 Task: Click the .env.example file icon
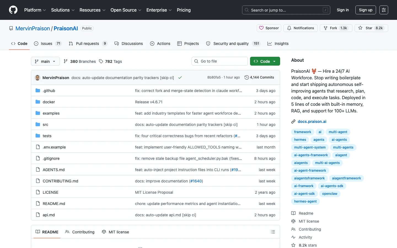[x=38, y=147]
